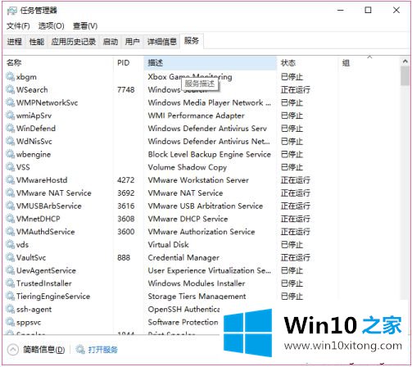Click PID 888 cell
Viewport: 412px width, 367px height.
pos(124,257)
